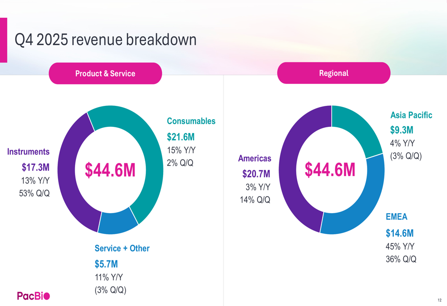Click the PacBio logo
Image resolution: width=447 pixels, height=306 pixels.
point(34,296)
